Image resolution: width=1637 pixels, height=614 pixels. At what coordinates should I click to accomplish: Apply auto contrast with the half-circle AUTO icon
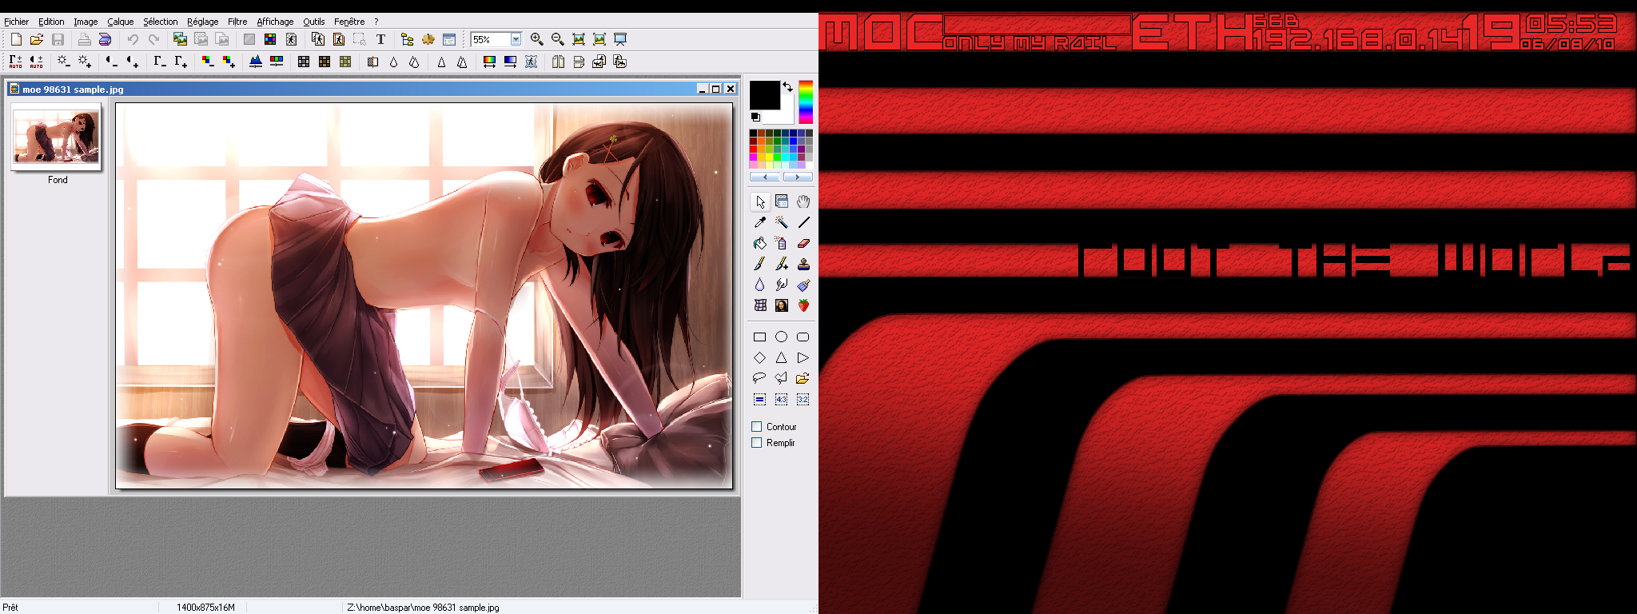(37, 62)
